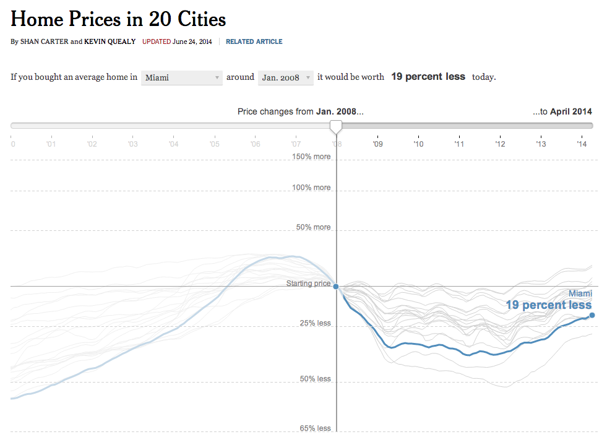Click the blue Miami endpoint dot
Screen dimensions: 607x442
tap(592, 315)
